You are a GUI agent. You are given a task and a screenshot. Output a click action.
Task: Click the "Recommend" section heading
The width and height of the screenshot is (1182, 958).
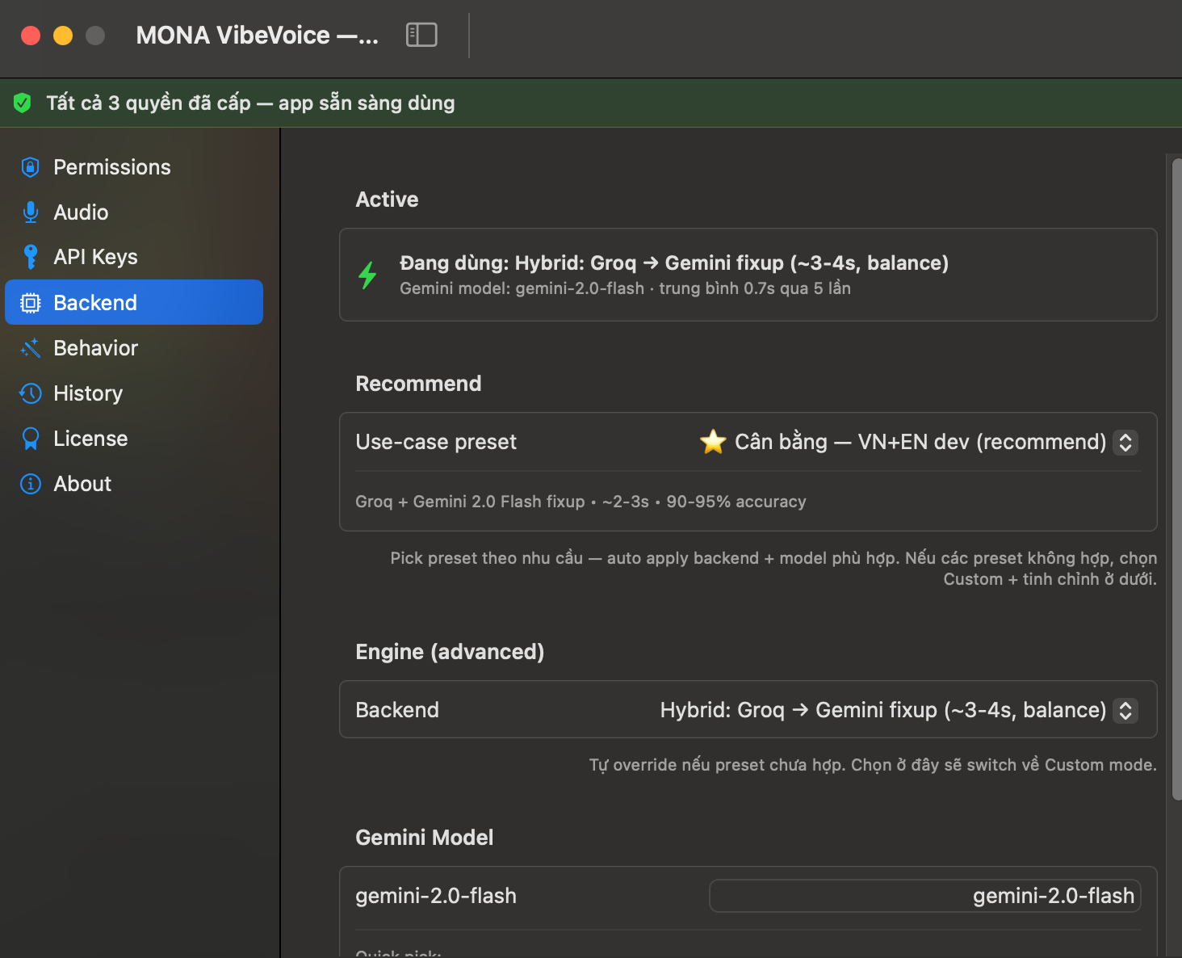pyautogui.click(x=418, y=384)
